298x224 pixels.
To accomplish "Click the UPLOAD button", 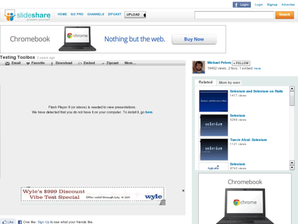I will pos(135,14).
